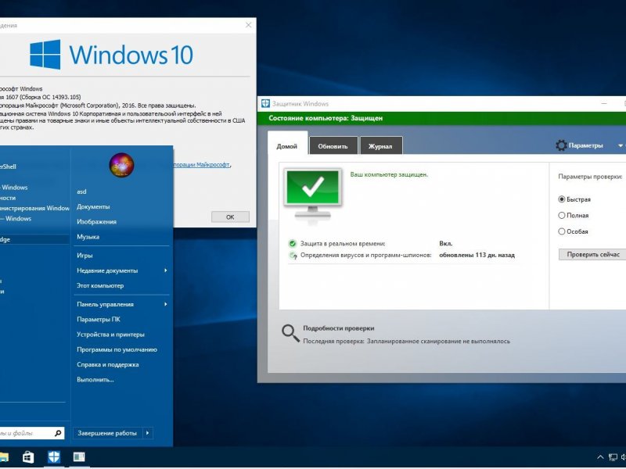626x469 pixels.
Task: Close the Windows version dialog
Action: click(x=248, y=25)
